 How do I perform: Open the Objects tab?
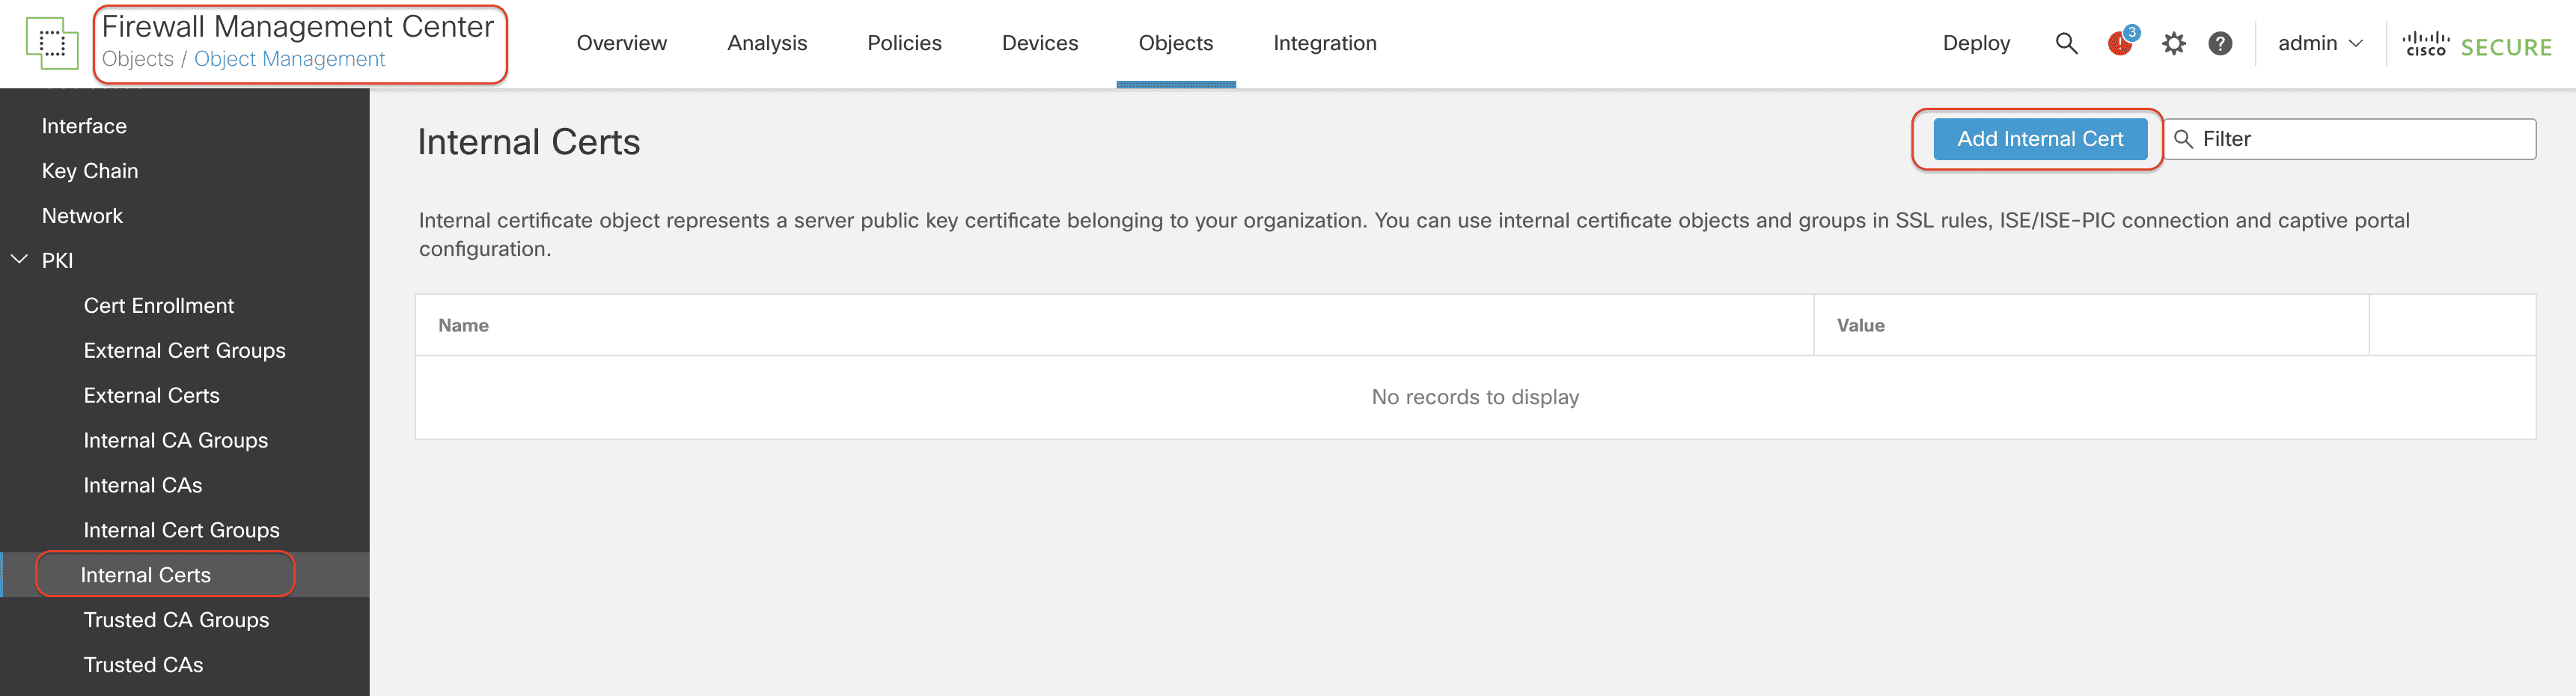click(x=1175, y=43)
